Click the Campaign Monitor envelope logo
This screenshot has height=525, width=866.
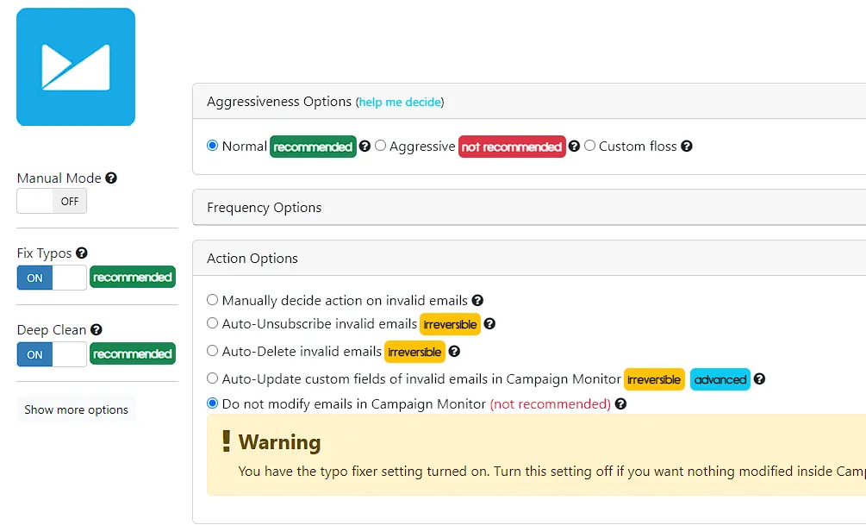pyautogui.click(x=76, y=67)
